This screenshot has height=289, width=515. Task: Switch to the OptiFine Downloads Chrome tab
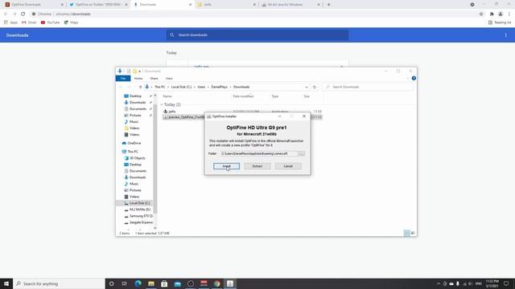34,5
